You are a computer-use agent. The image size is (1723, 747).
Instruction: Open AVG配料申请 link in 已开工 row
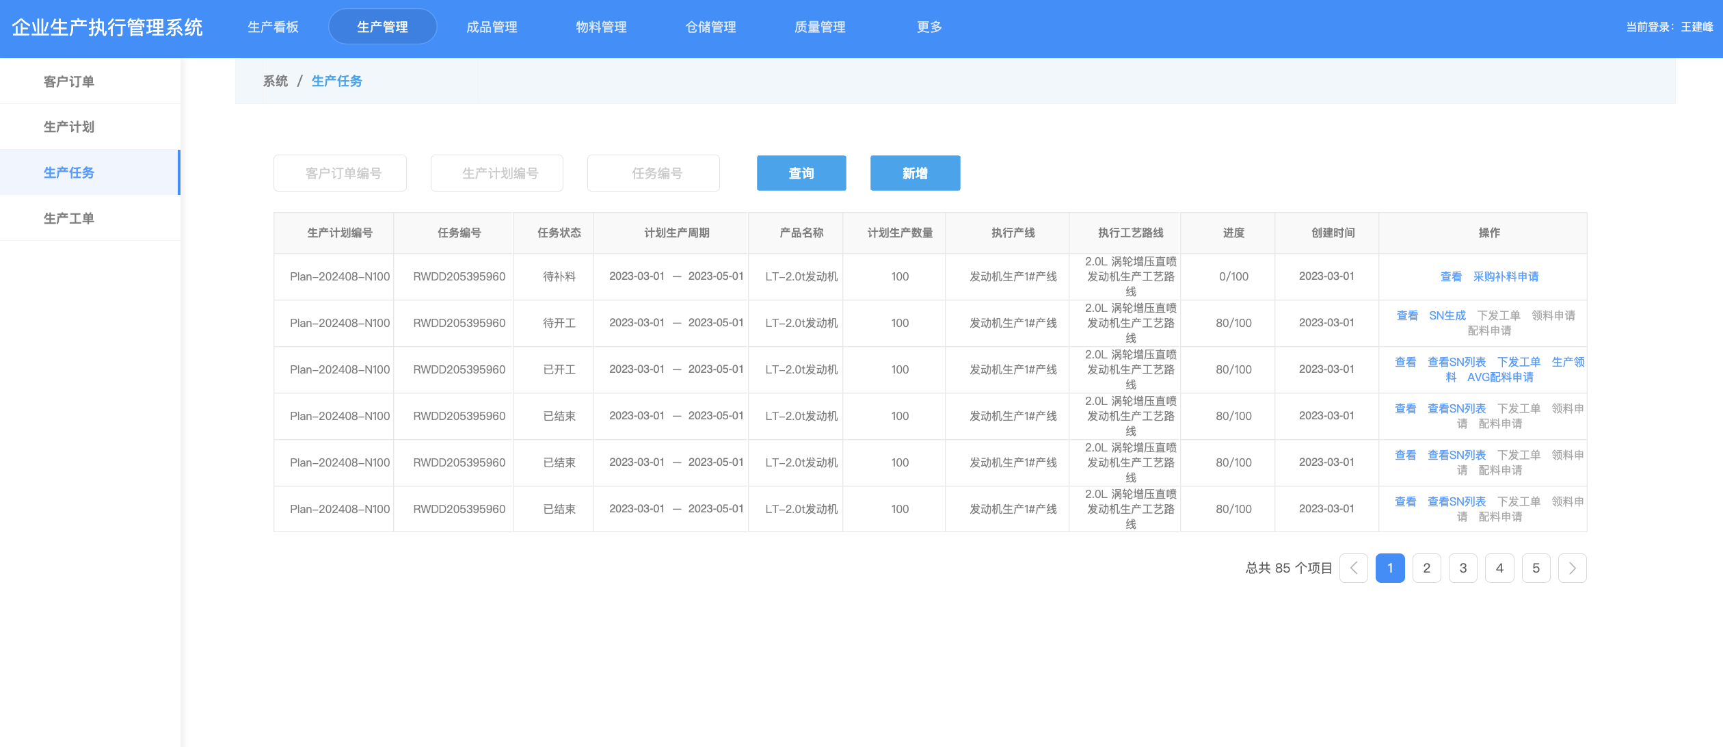(x=1500, y=377)
